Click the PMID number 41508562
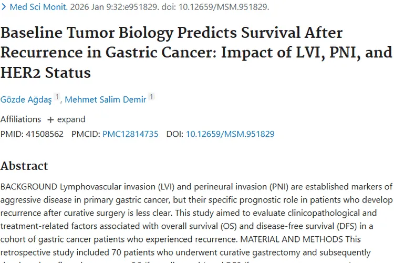394x263 pixels. [44, 134]
